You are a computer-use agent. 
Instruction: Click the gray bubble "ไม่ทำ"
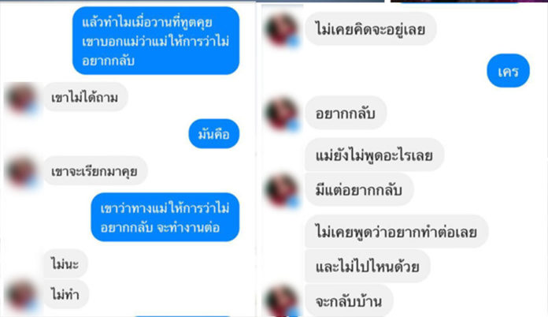coord(65,294)
